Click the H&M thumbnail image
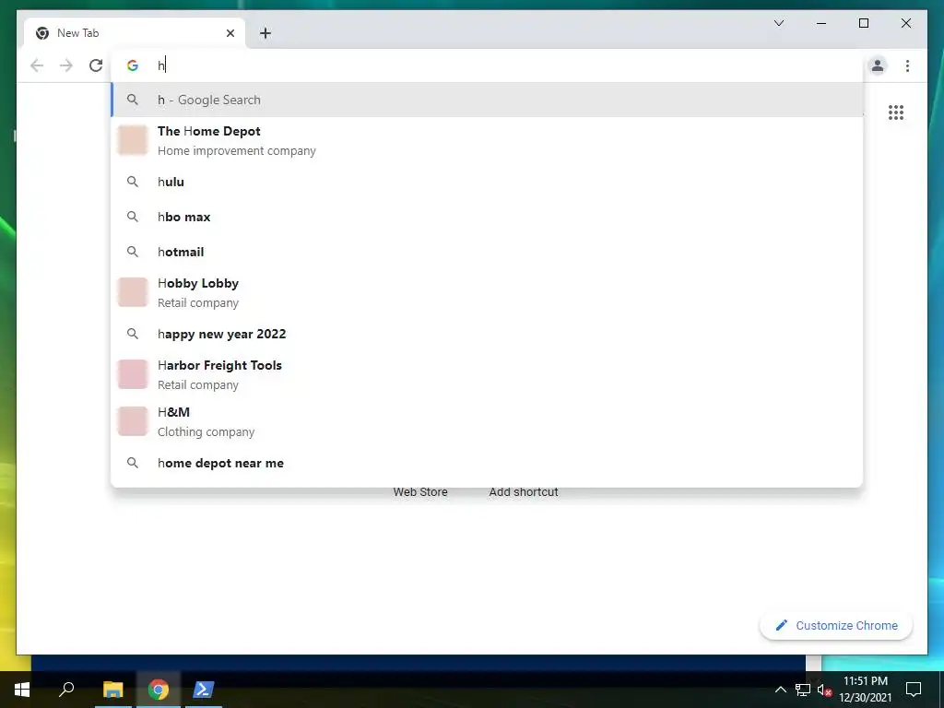The height and width of the screenshot is (708, 944). [x=133, y=421]
